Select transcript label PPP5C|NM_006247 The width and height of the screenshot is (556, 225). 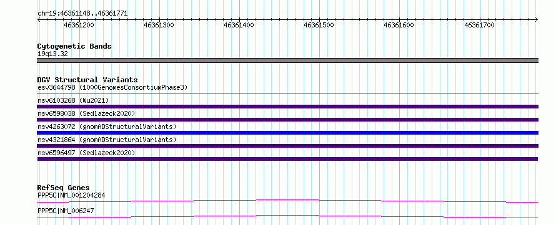66,211
